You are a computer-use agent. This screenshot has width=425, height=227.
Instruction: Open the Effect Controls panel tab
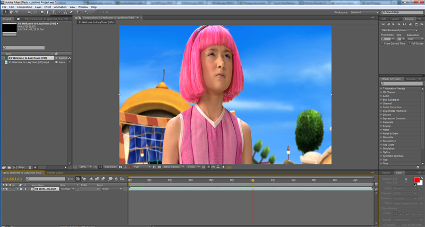pyautogui.click(x=44, y=19)
